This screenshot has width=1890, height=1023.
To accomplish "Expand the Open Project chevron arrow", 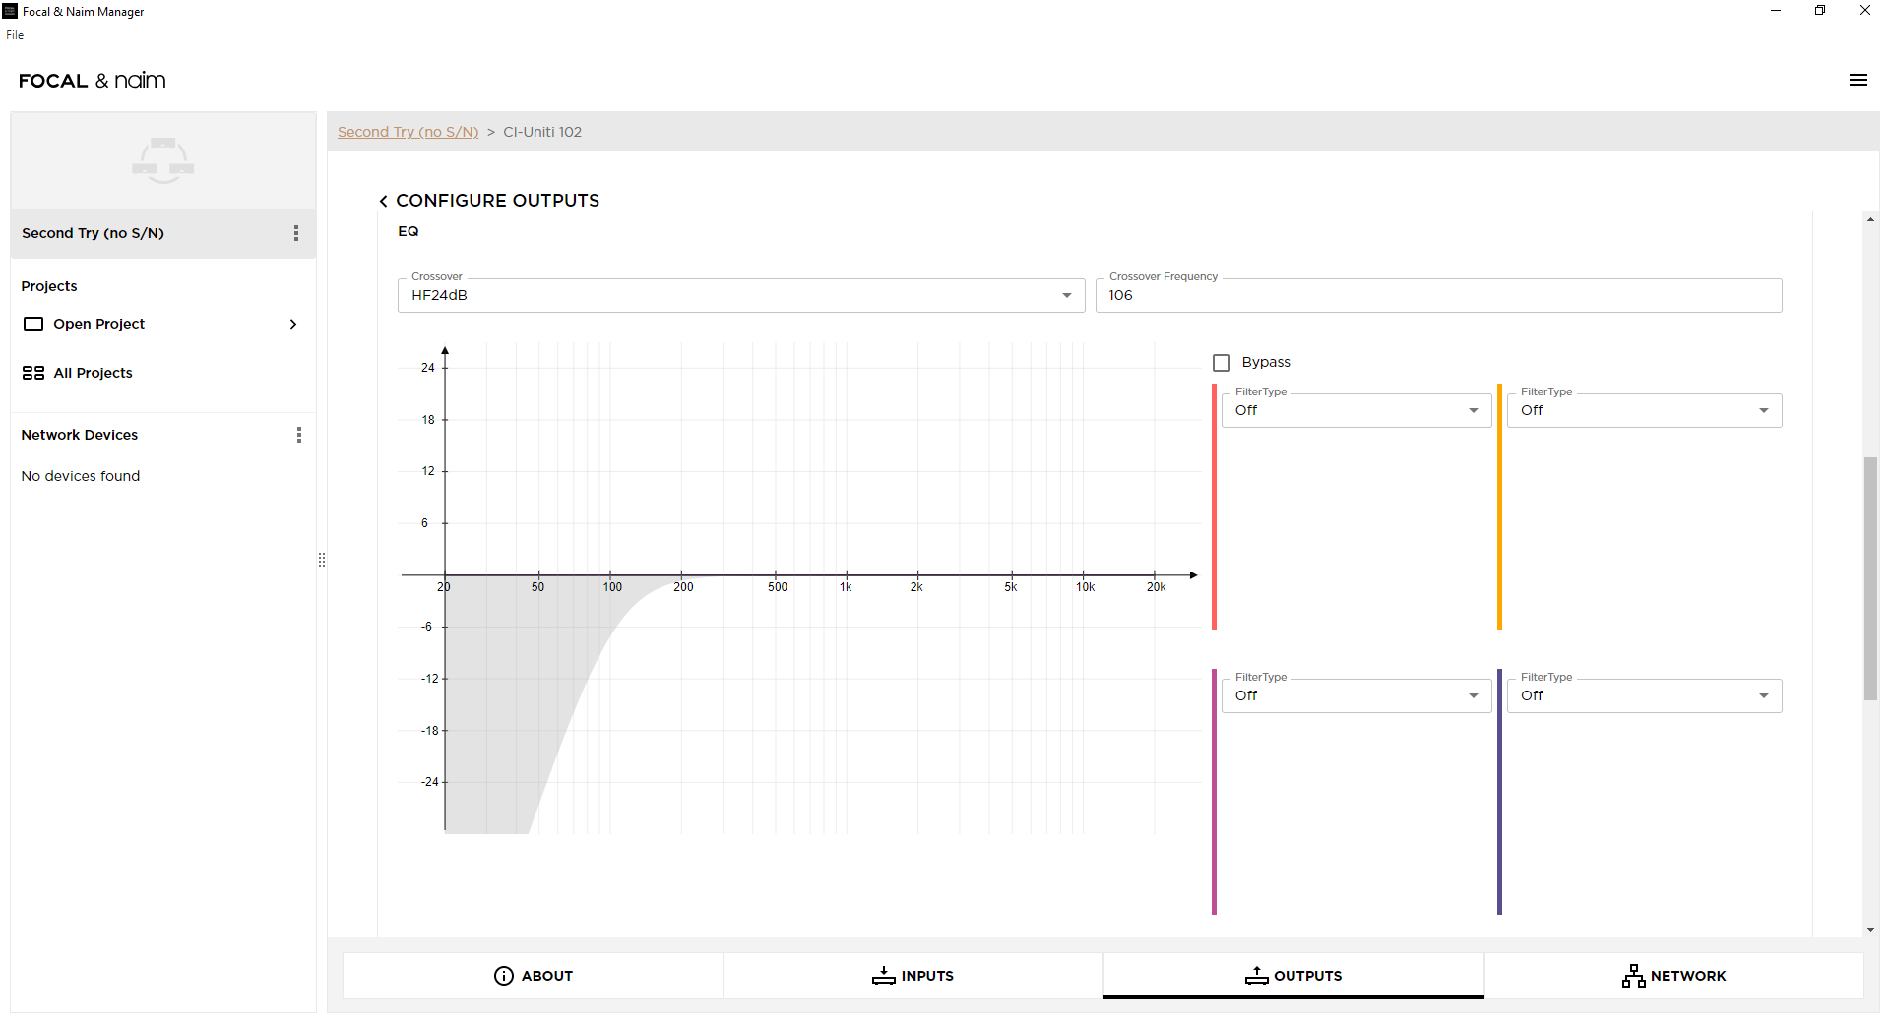I will 293,324.
